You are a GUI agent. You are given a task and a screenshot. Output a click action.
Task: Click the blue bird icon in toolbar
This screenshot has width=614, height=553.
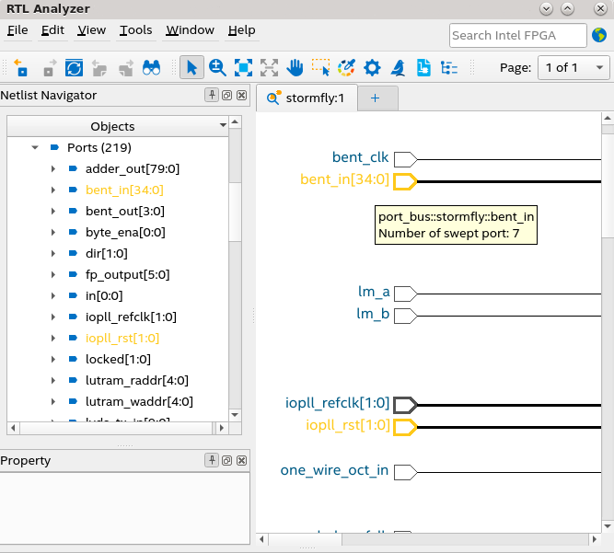pyautogui.click(x=398, y=68)
